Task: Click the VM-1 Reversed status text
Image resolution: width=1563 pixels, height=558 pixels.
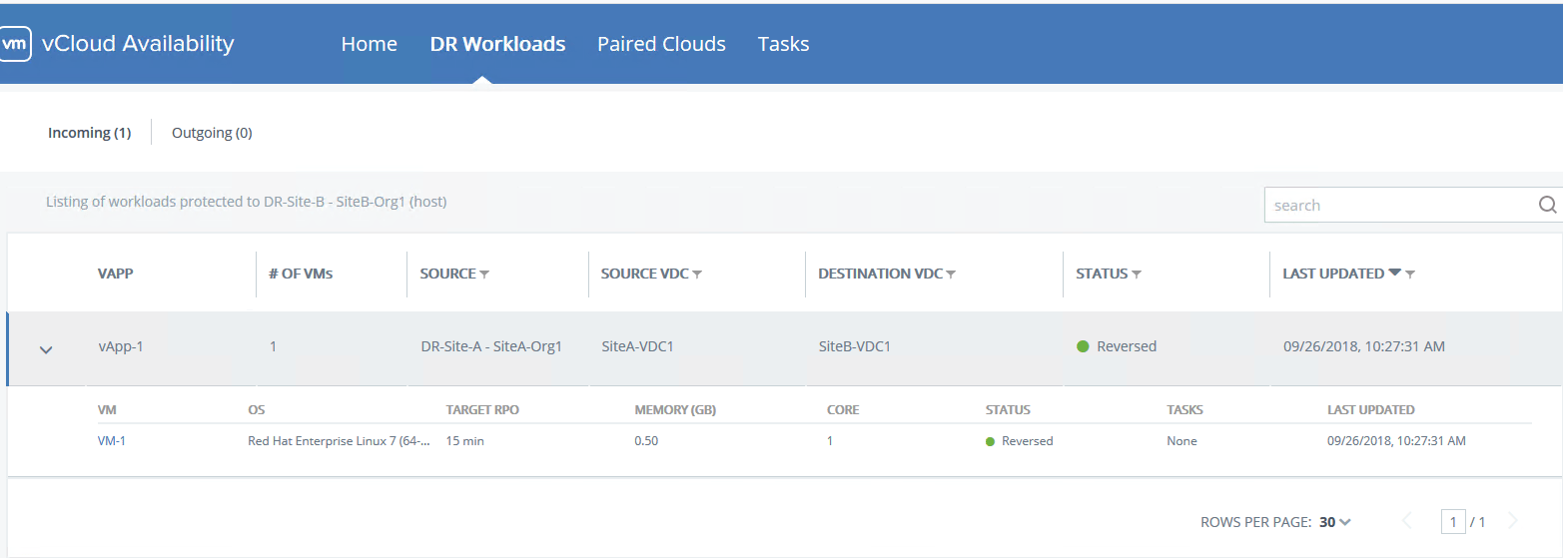Action: point(1027,441)
